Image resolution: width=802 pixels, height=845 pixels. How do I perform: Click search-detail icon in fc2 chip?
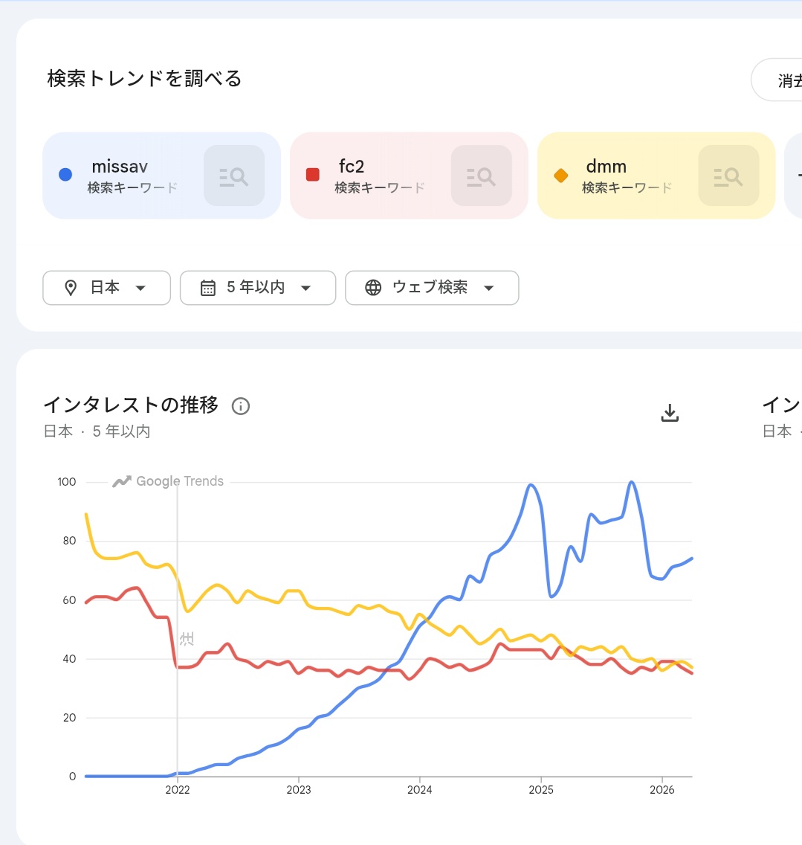click(x=482, y=176)
